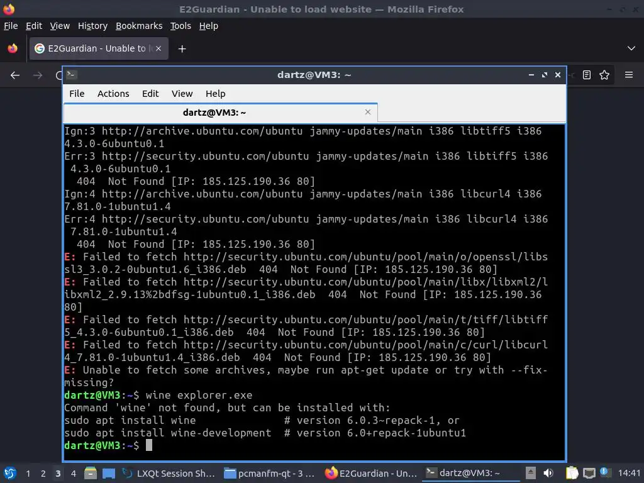
Task: Open the clipboard manager tray icon
Action: [572, 473]
